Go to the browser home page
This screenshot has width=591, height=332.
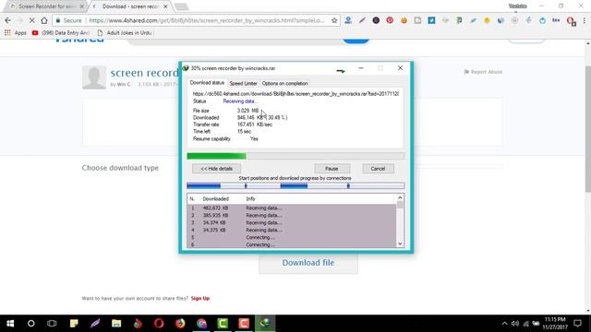click(44, 20)
